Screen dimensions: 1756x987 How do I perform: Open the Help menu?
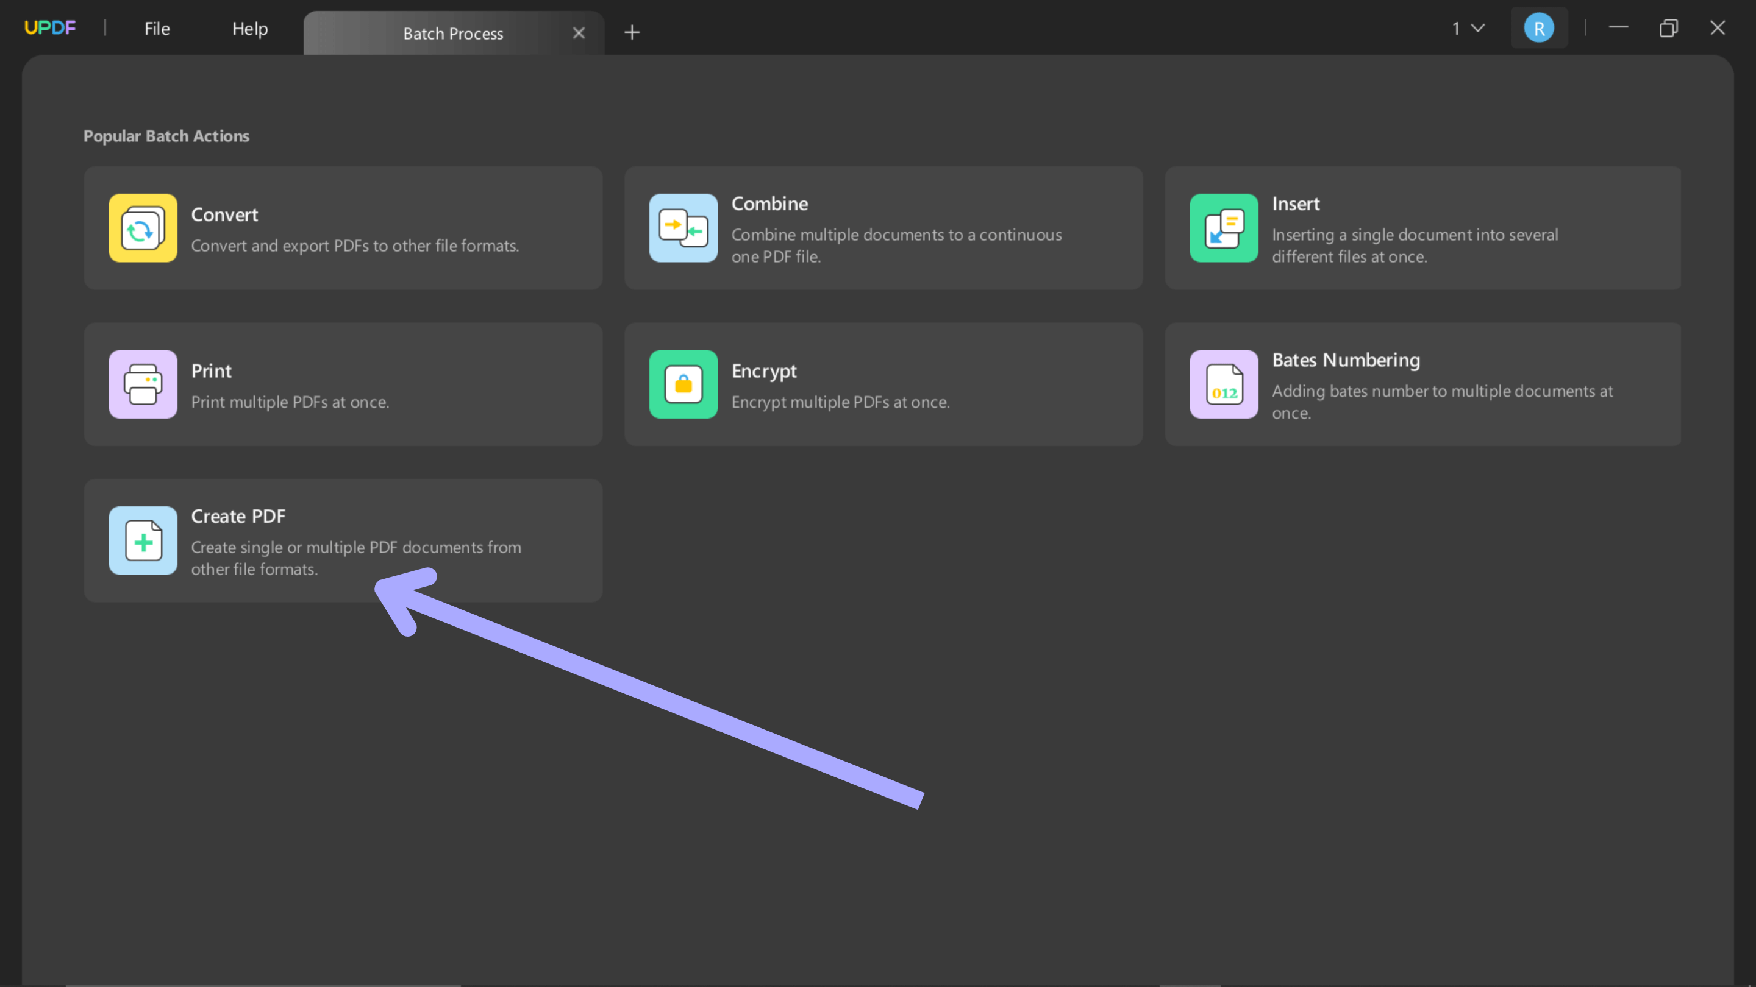click(249, 29)
